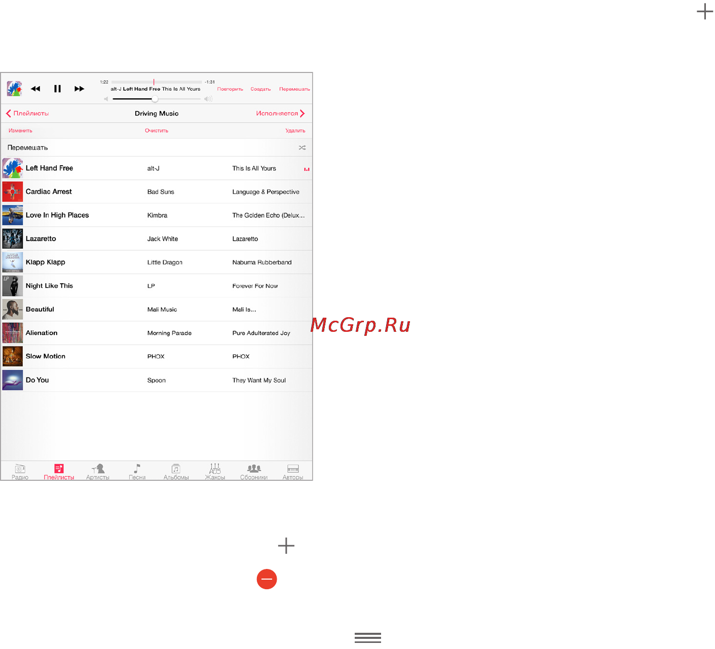
Task: Open the Исполняется now playing view
Action: 280,113
